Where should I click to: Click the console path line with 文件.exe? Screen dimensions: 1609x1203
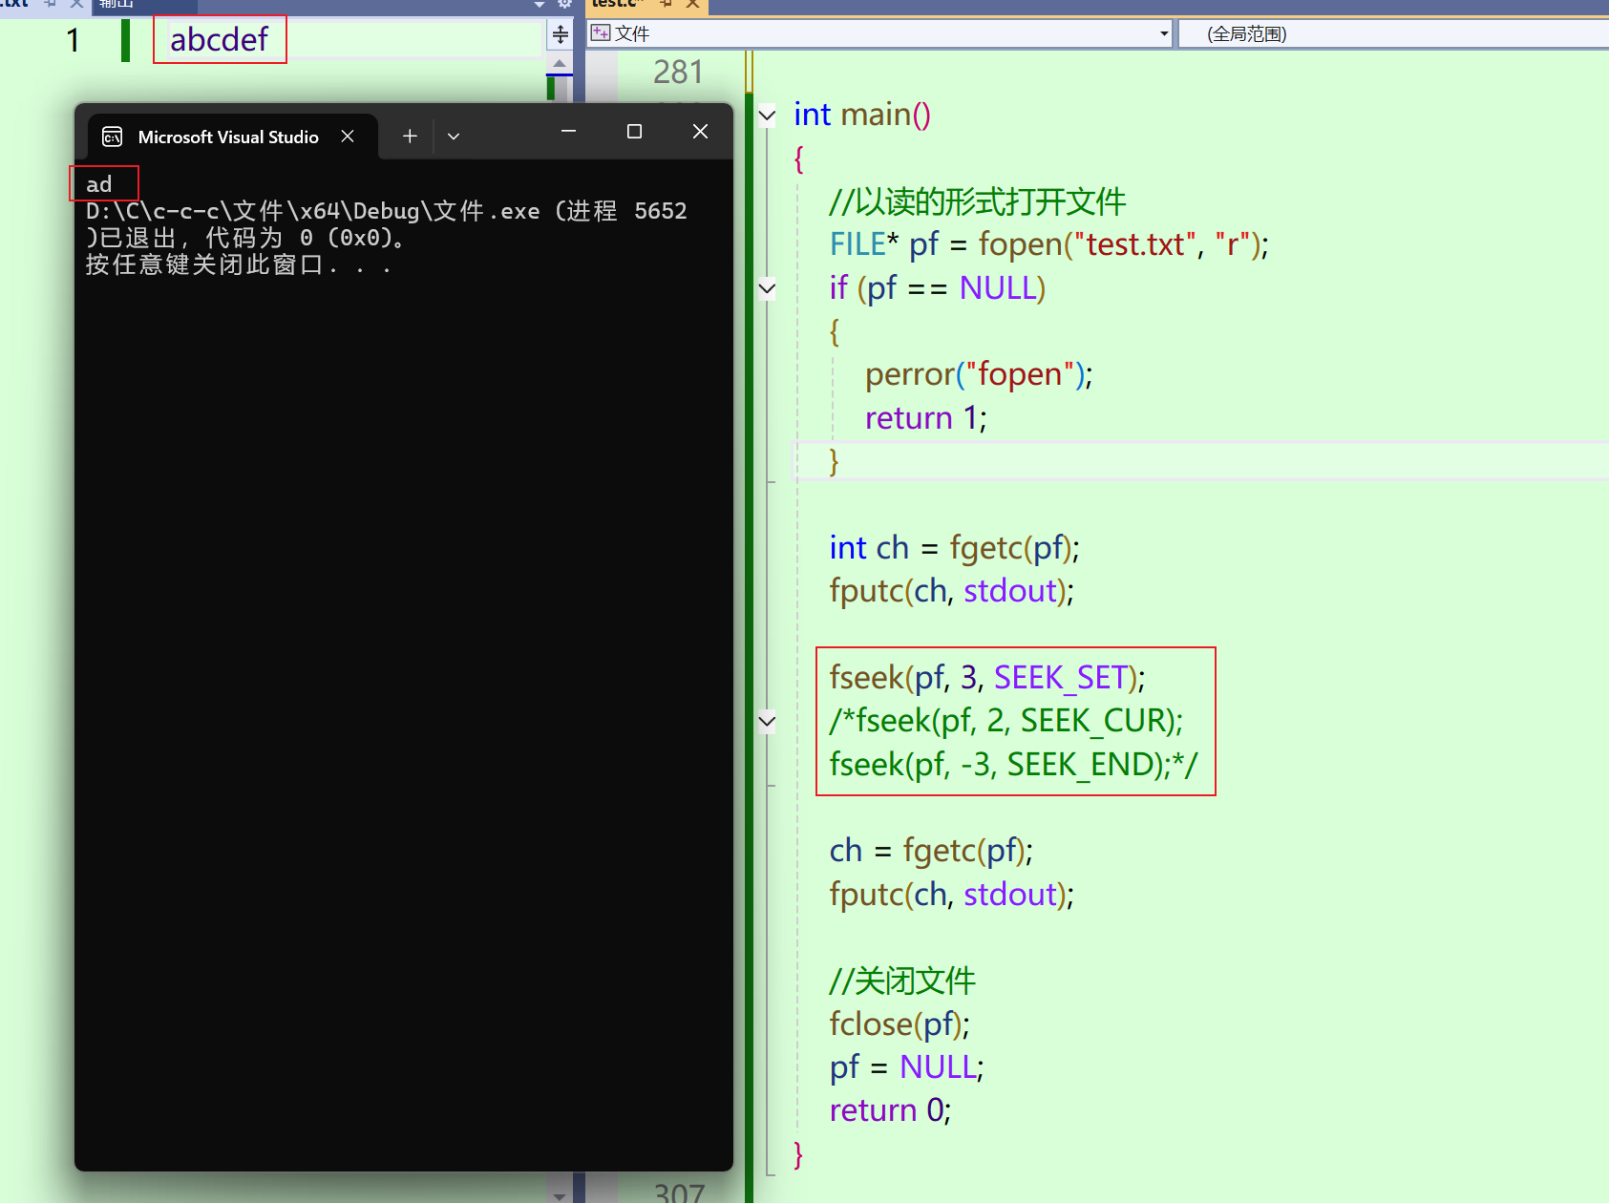click(x=386, y=211)
